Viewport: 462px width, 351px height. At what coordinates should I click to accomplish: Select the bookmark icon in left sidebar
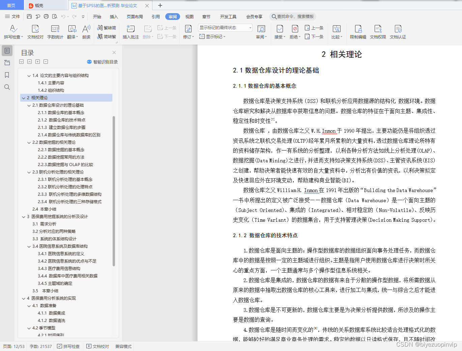(7, 75)
